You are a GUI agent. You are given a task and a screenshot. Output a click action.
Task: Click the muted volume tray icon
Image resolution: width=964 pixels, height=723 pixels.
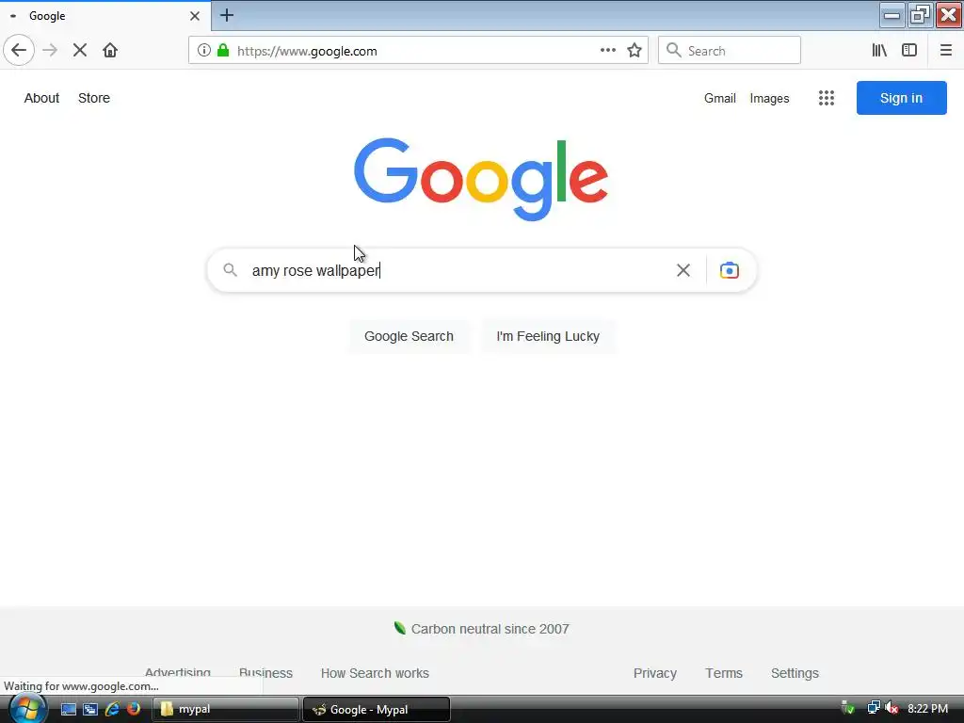tap(892, 708)
